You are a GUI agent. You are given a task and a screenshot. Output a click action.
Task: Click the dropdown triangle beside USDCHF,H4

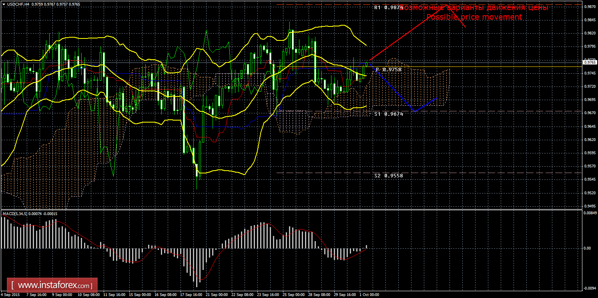tap(3, 4)
